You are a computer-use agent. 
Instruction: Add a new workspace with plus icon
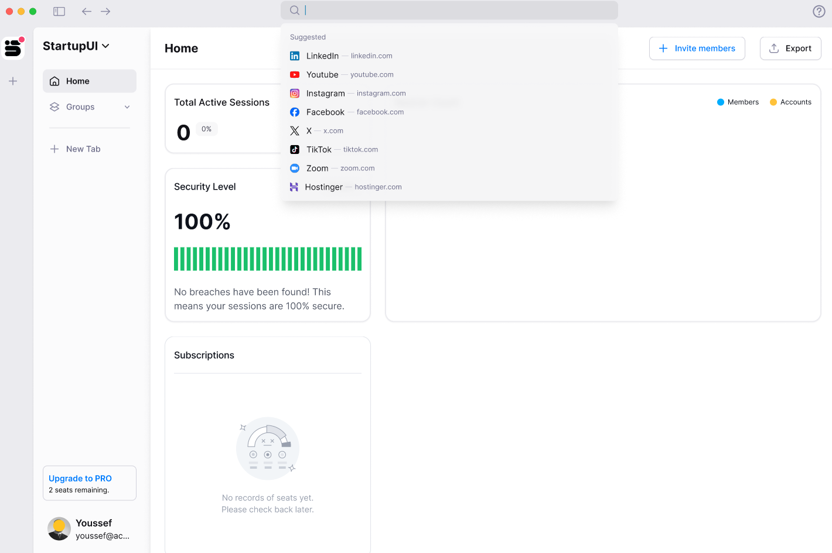[x=13, y=81]
